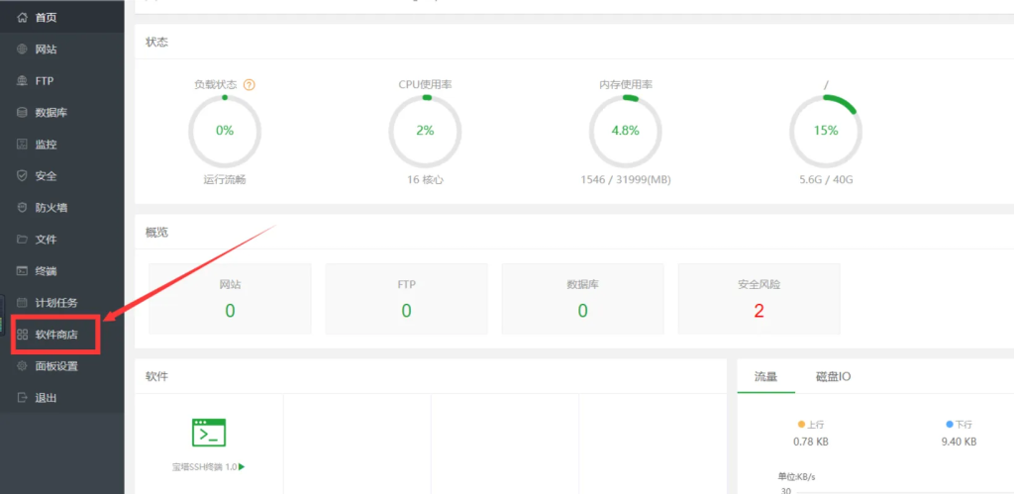Click 退出 to log out
This screenshot has width=1014, height=494.
(x=46, y=398)
